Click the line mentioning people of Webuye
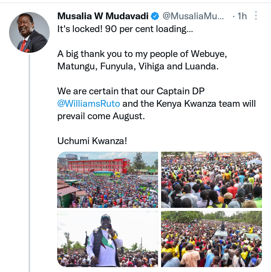 click(142, 54)
